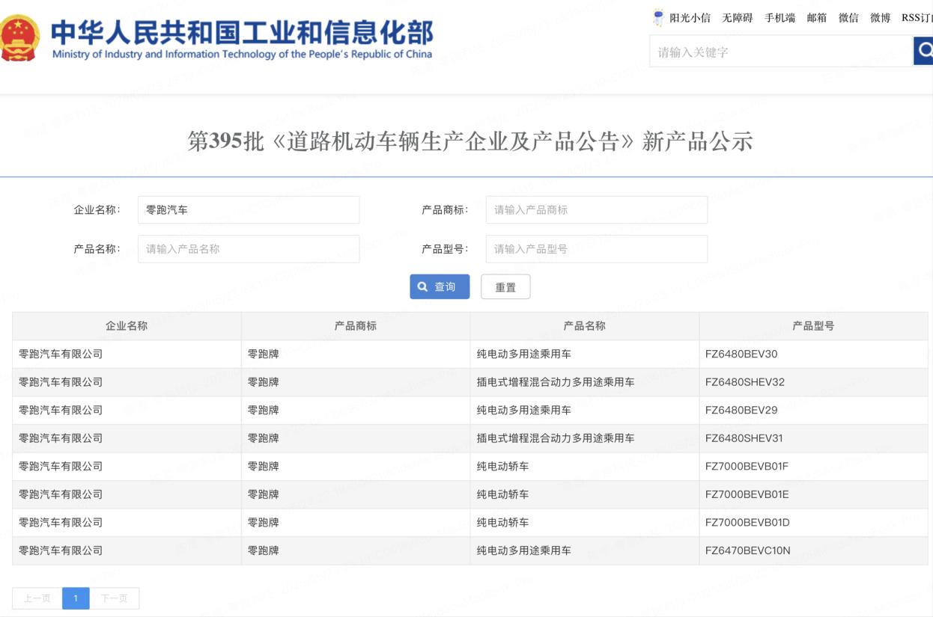Open the 阳光小信 robot assistant
Image resolution: width=933 pixels, height=617 pixels.
[682, 18]
